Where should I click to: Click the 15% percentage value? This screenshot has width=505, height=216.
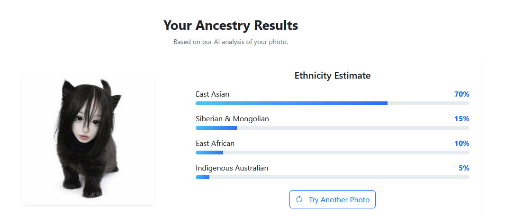point(461,119)
